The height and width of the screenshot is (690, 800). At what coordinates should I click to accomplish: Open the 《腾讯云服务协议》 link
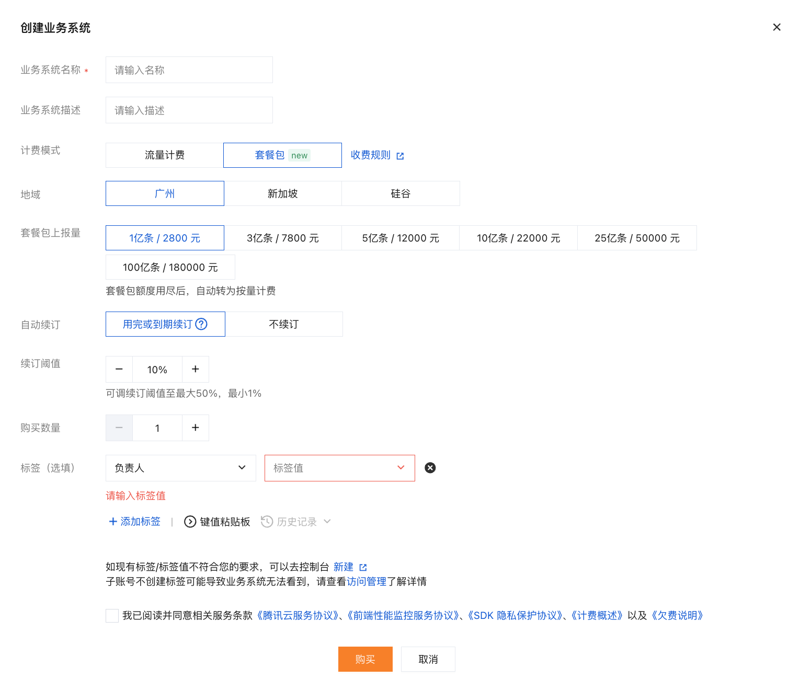tap(298, 616)
